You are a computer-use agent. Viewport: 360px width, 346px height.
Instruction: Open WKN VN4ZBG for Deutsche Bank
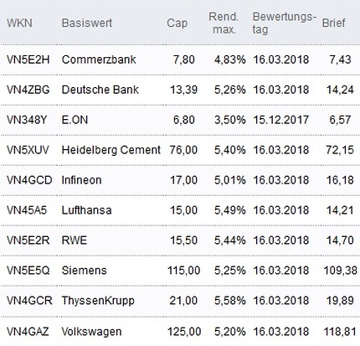pos(28,90)
